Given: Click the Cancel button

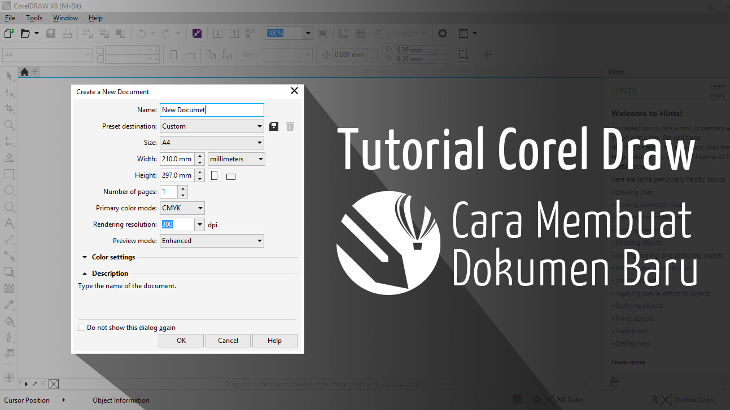Looking at the screenshot, I should 228,340.
